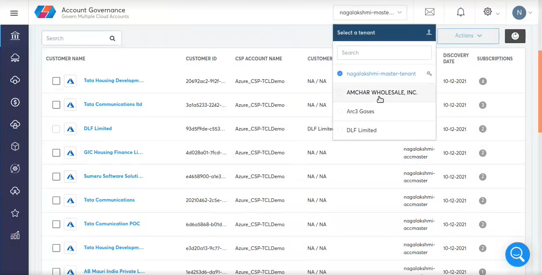The height and width of the screenshot is (275, 542).
Task: Open the cube icon in sidebar
Action: pyautogui.click(x=15, y=146)
